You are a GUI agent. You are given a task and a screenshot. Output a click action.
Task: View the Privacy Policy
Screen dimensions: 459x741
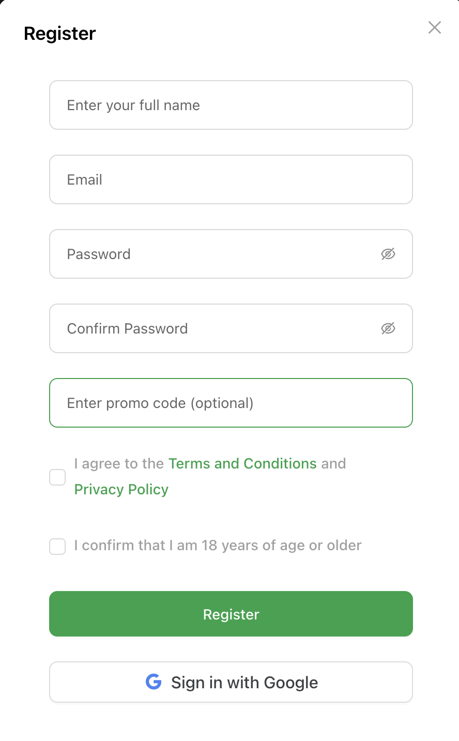[x=121, y=489]
